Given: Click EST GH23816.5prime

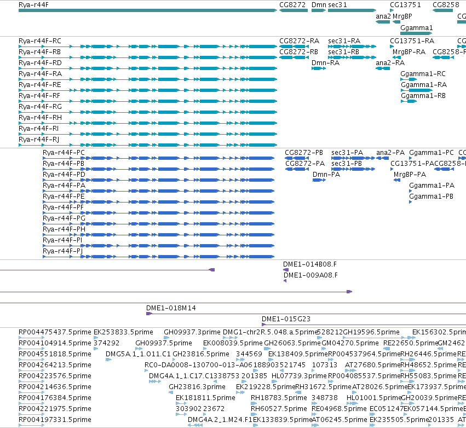Looking at the screenshot, I should coord(174,360).
